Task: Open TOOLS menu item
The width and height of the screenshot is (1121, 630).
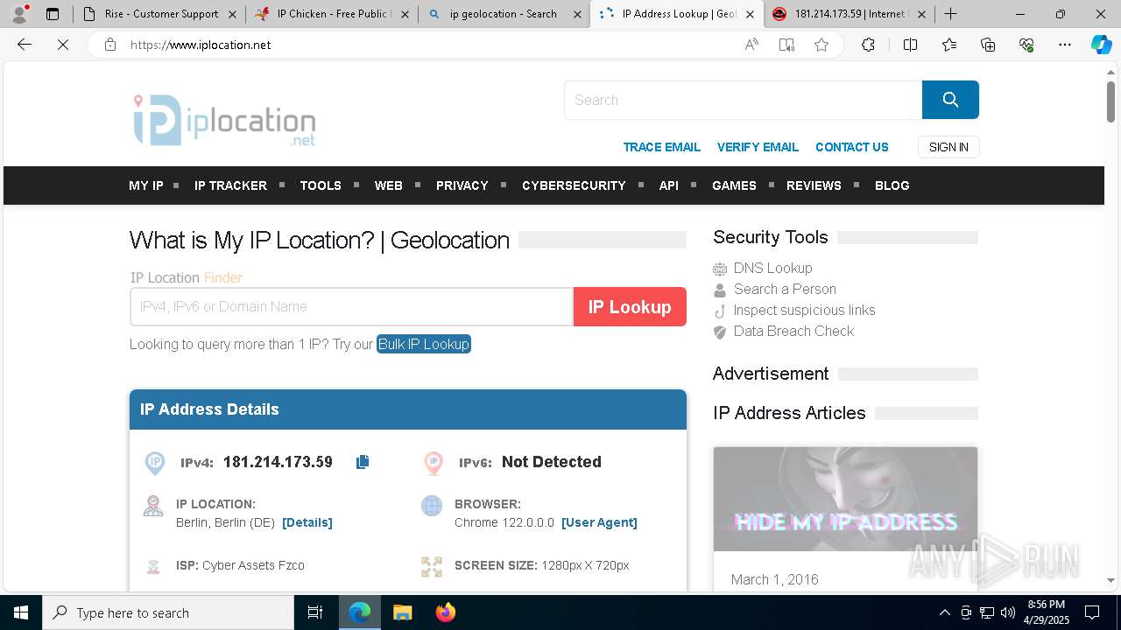Action: (321, 185)
